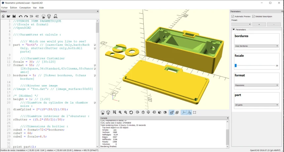The height and width of the screenshot is (152, 284).
Task: Click the line 'print_part();' in editor
Action: coord(24,147)
